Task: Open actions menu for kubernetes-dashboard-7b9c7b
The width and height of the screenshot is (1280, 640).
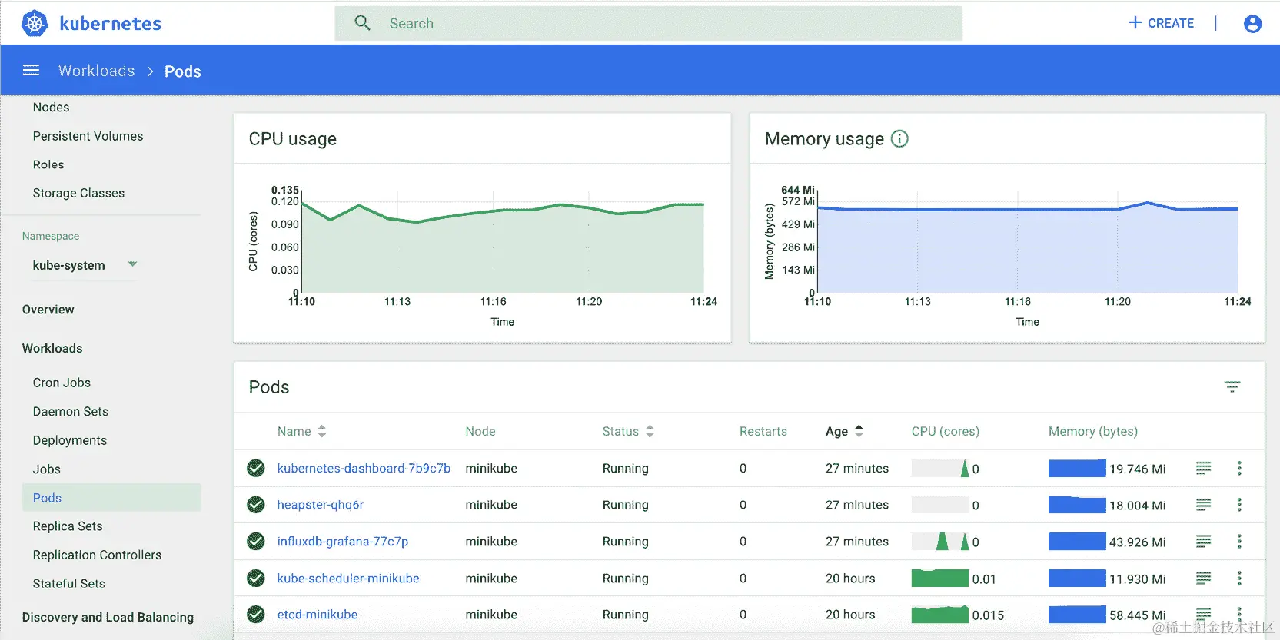Action: point(1239,468)
